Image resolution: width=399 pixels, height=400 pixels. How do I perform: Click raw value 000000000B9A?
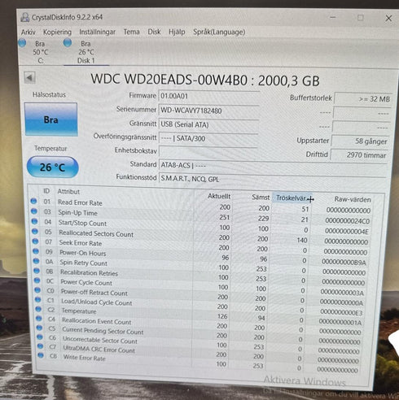344,262
